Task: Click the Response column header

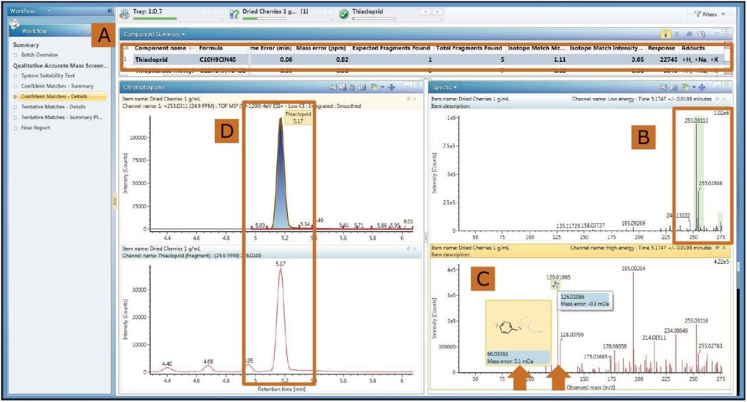Action: (661, 48)
